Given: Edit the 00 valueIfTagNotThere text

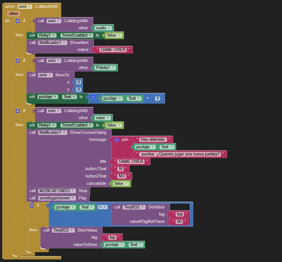Looking at the screenshot, I should (179, 221).
